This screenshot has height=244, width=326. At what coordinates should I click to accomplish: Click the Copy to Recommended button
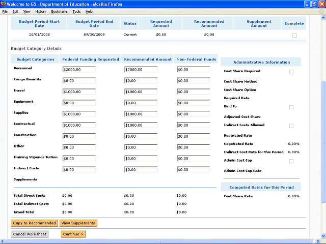click(34, 223)
